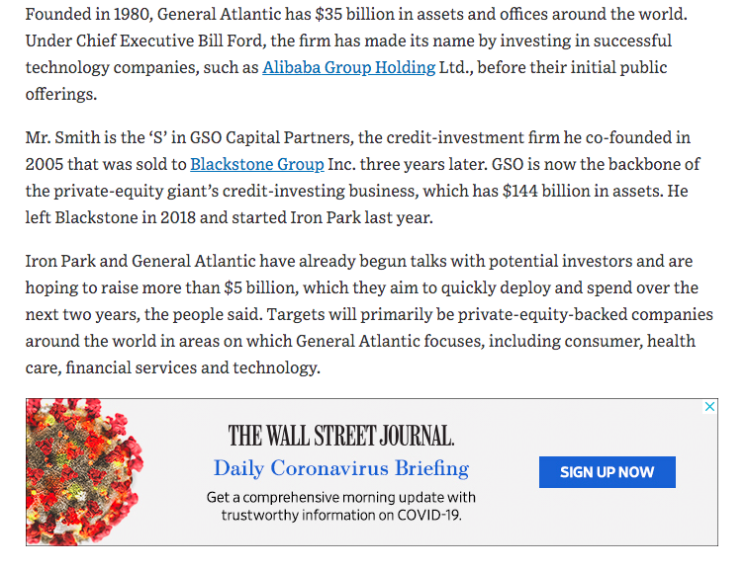
Task: Close the coronavirus briefing ad
Action: [709, 407]
